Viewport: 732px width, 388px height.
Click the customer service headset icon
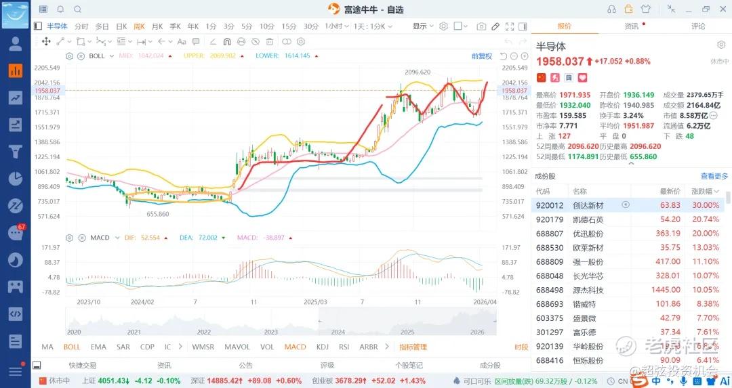(x=612, y=9)
